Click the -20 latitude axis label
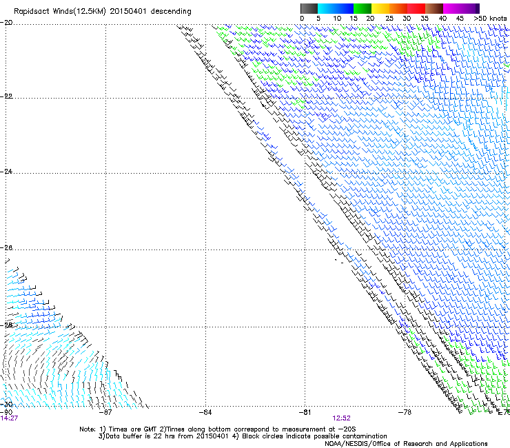 tap(6, 23)
